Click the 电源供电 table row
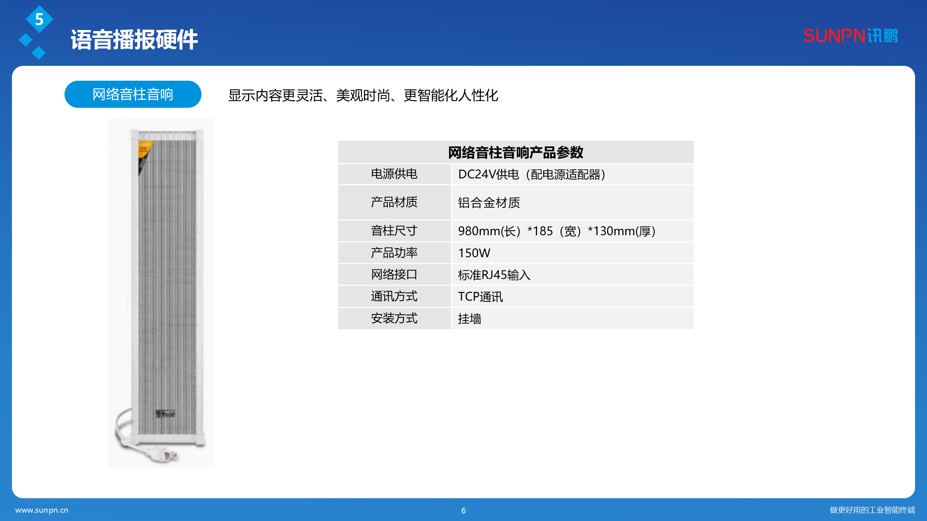This screenshot has height=521, width=927. [x=394, y=174]
